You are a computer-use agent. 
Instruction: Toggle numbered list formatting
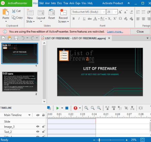click(x=138, y=12)
